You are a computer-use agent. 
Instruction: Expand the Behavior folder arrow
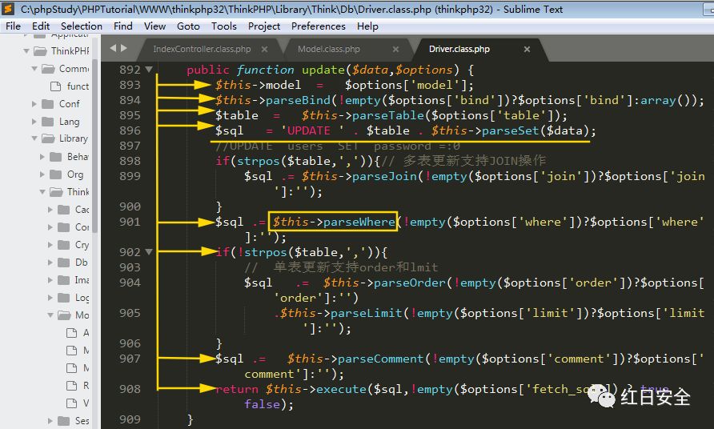42,157
